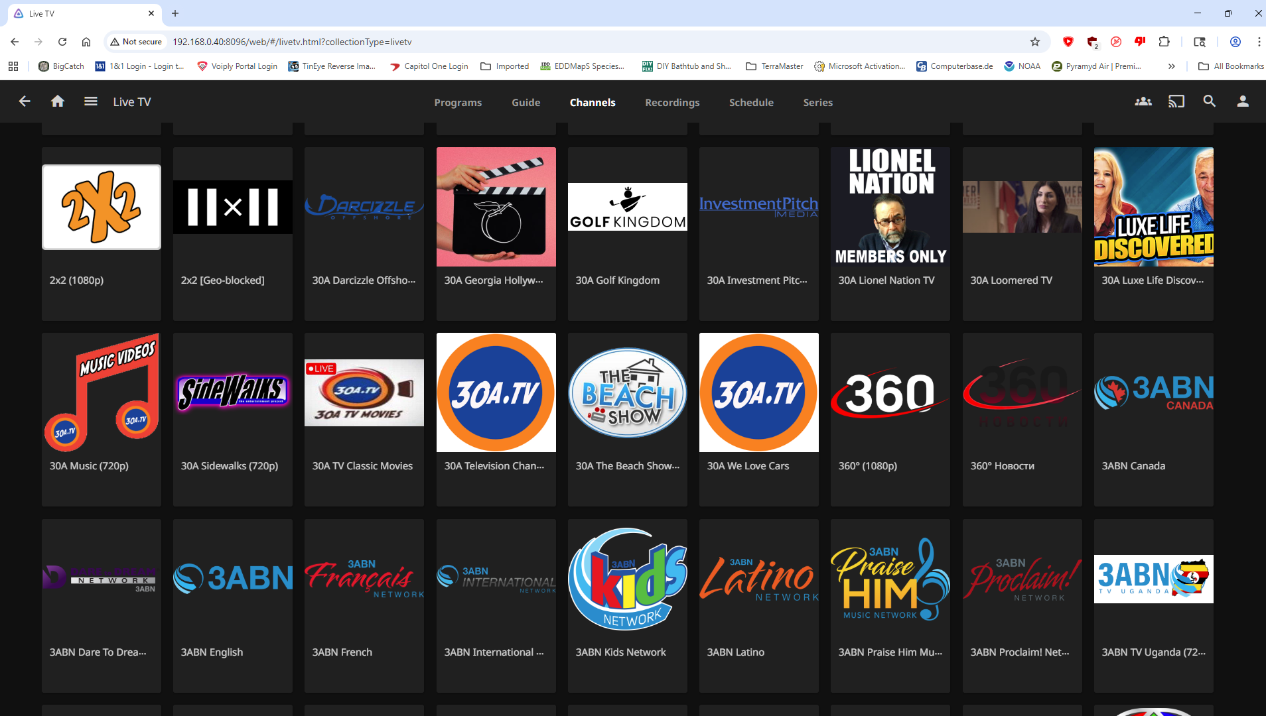Image resolution: width=1266 pixels, height=716 pixels.
Task: Open 30A Television Channel card
Action: (x=496, y=419)
